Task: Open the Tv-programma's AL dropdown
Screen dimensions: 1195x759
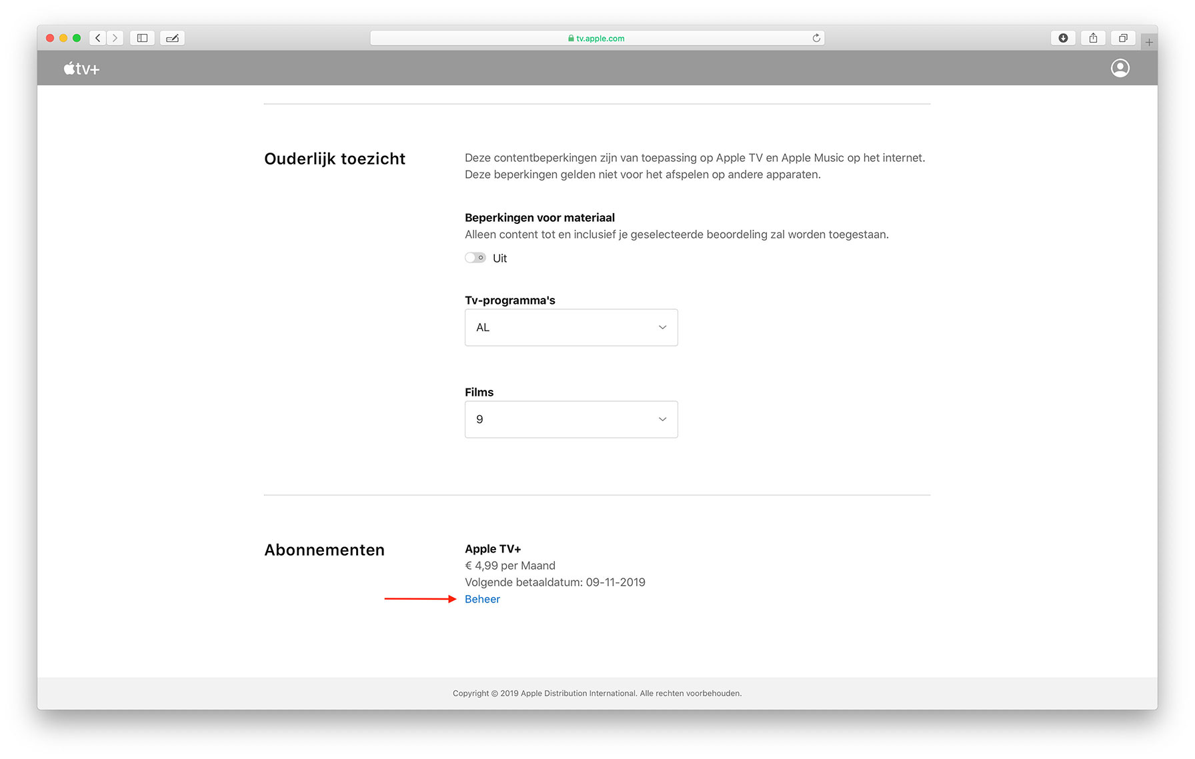Action: click(x=571, y=327)
